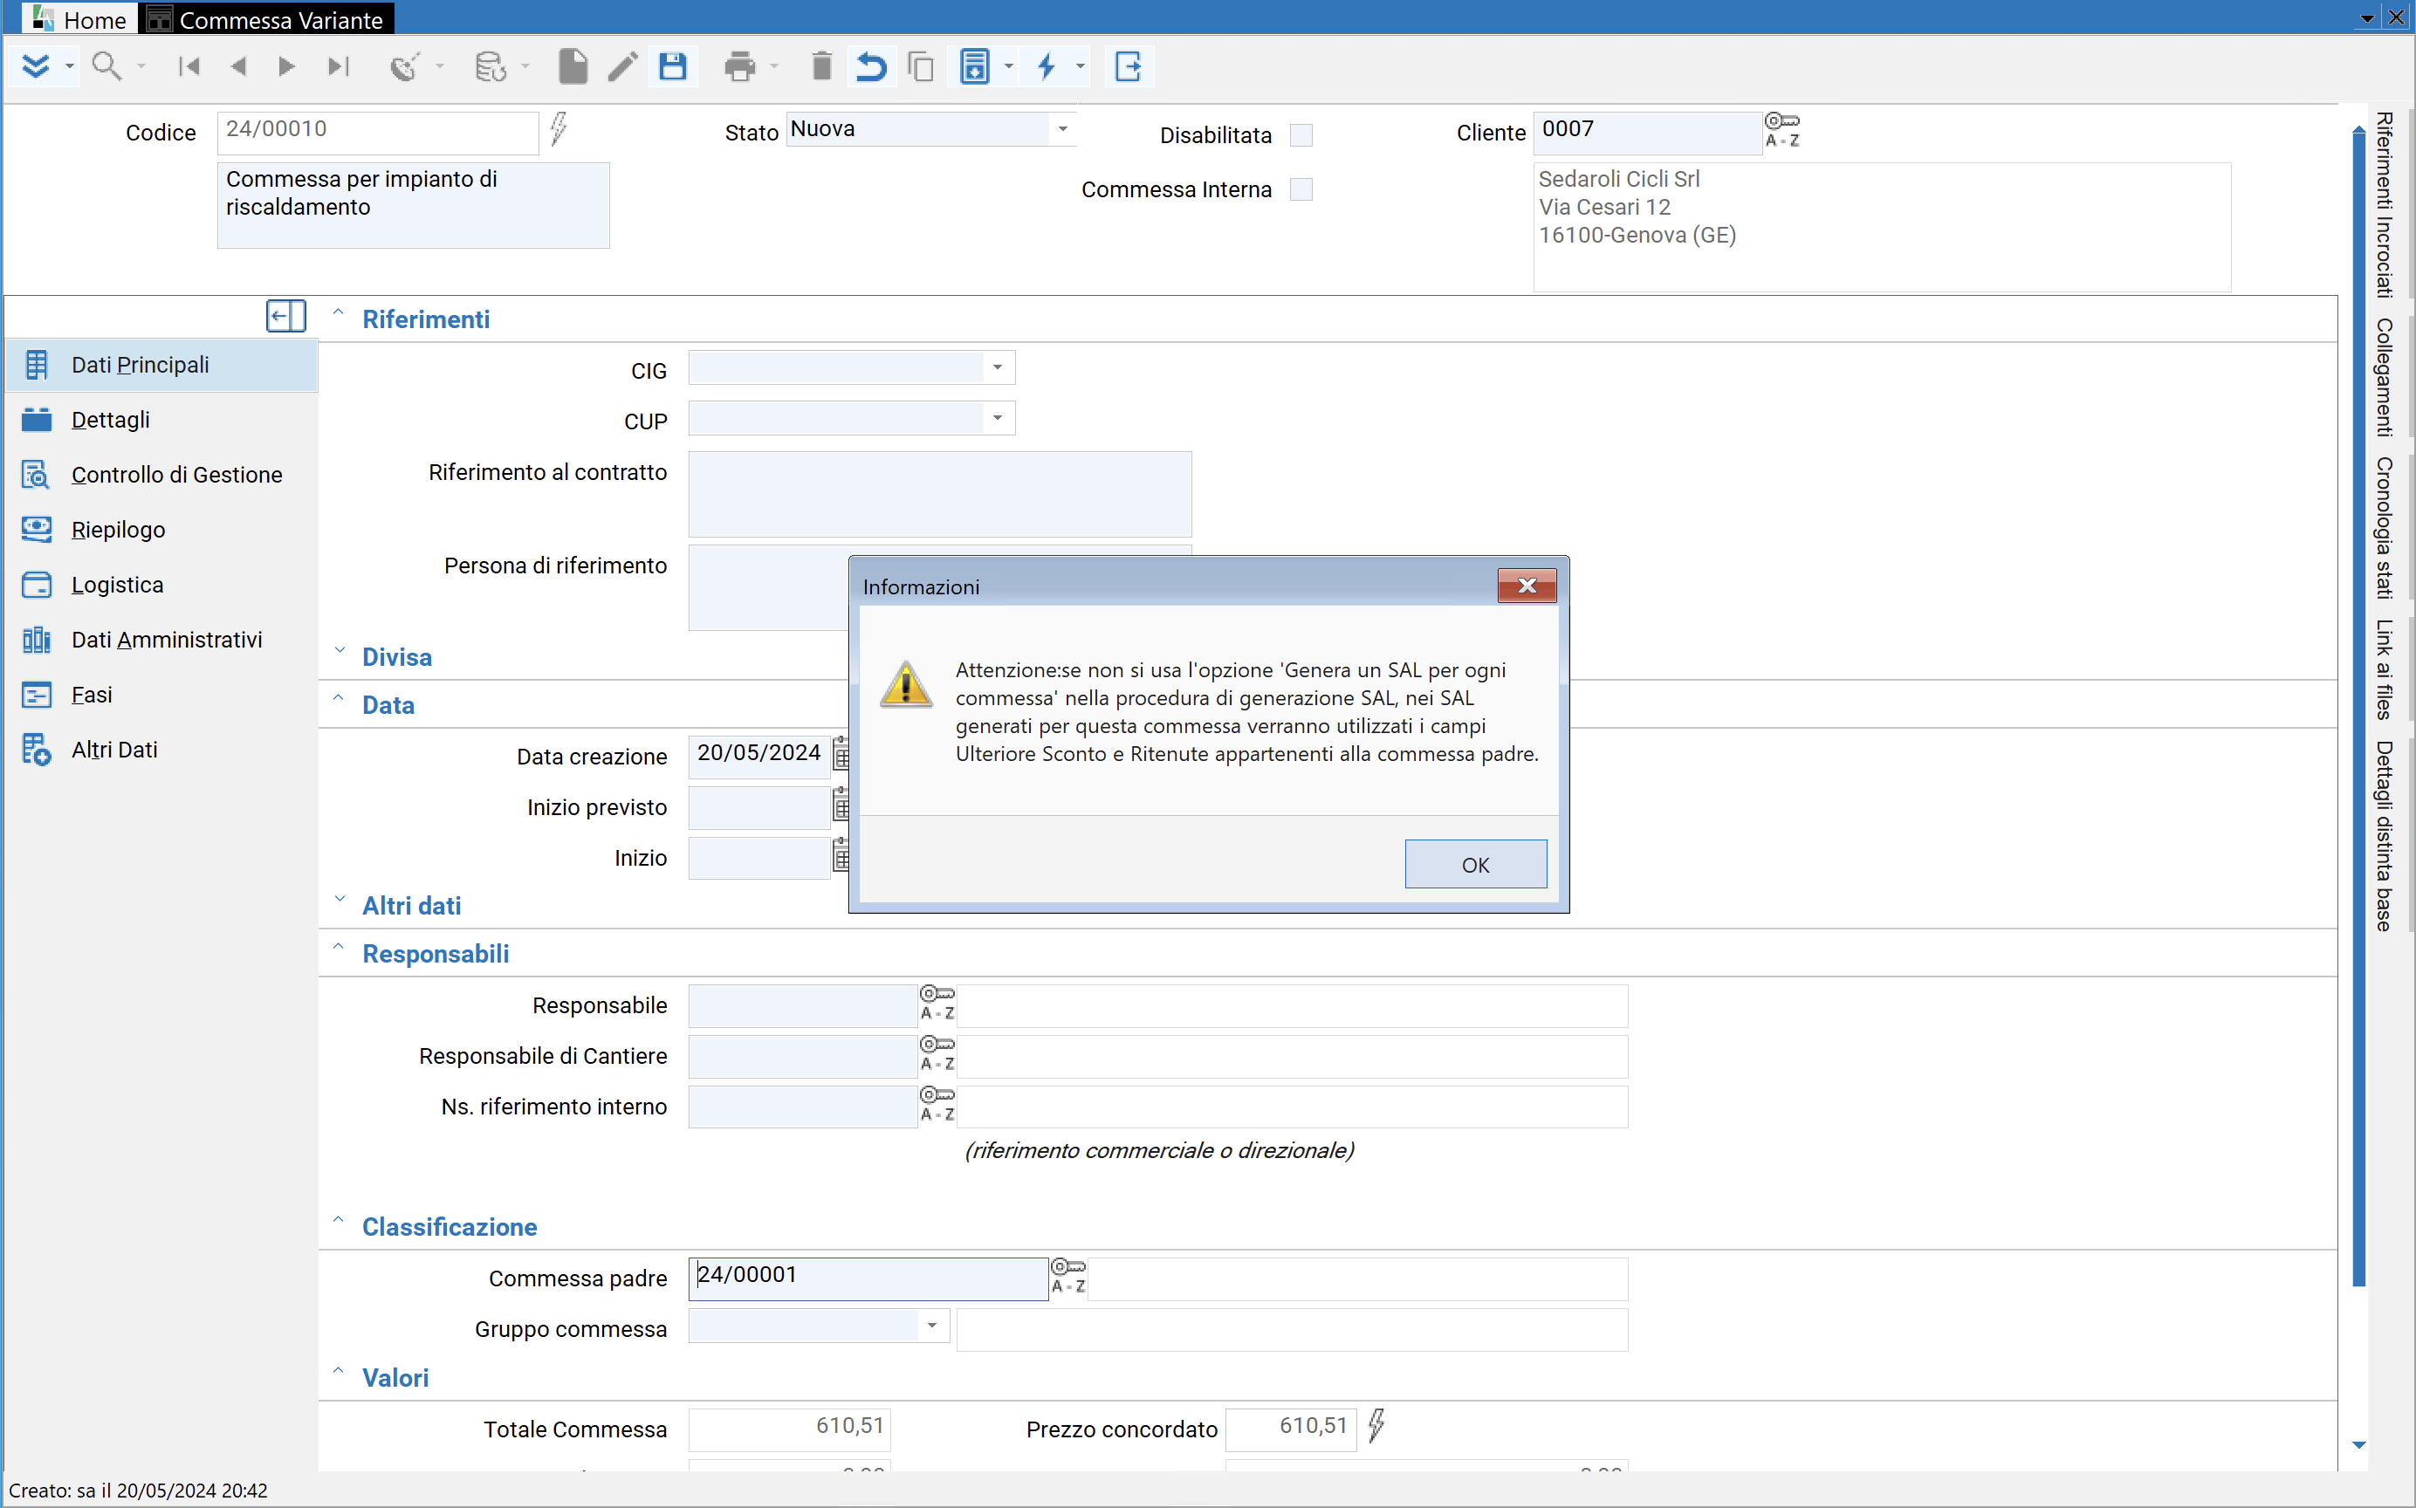Open calendar for Inizio previsto
The height and width of the screenshot is (1508, 2416).
(x=841, y=805)
